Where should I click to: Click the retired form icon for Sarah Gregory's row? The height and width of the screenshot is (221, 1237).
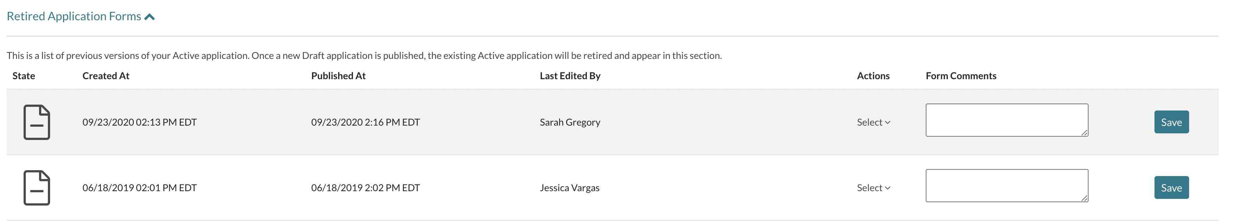pos(37,122)
